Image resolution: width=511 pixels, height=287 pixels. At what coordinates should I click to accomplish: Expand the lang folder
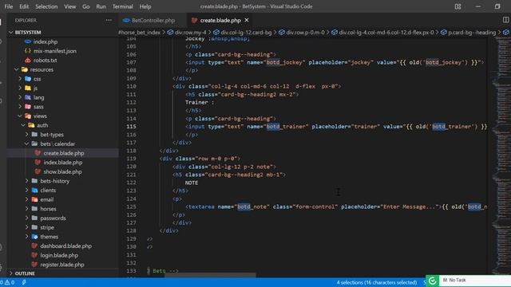coord(20,97)
